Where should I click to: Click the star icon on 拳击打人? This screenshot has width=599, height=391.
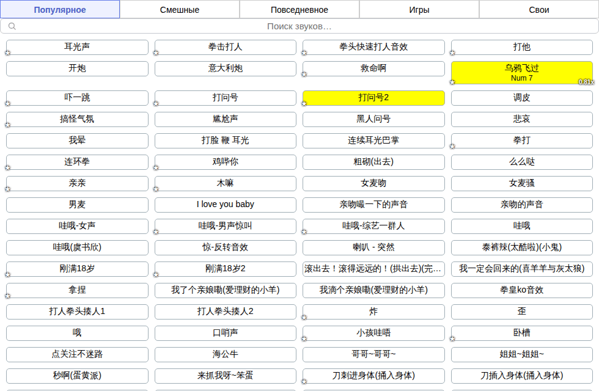[x=156, y=53]
